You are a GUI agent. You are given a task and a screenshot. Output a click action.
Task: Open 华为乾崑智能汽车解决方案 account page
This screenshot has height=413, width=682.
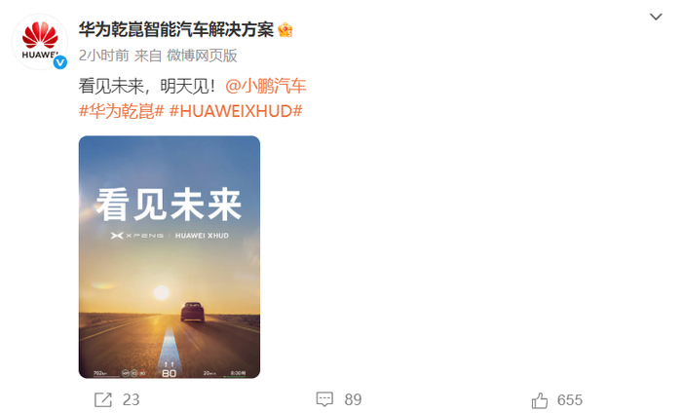(x=176, y=30)
